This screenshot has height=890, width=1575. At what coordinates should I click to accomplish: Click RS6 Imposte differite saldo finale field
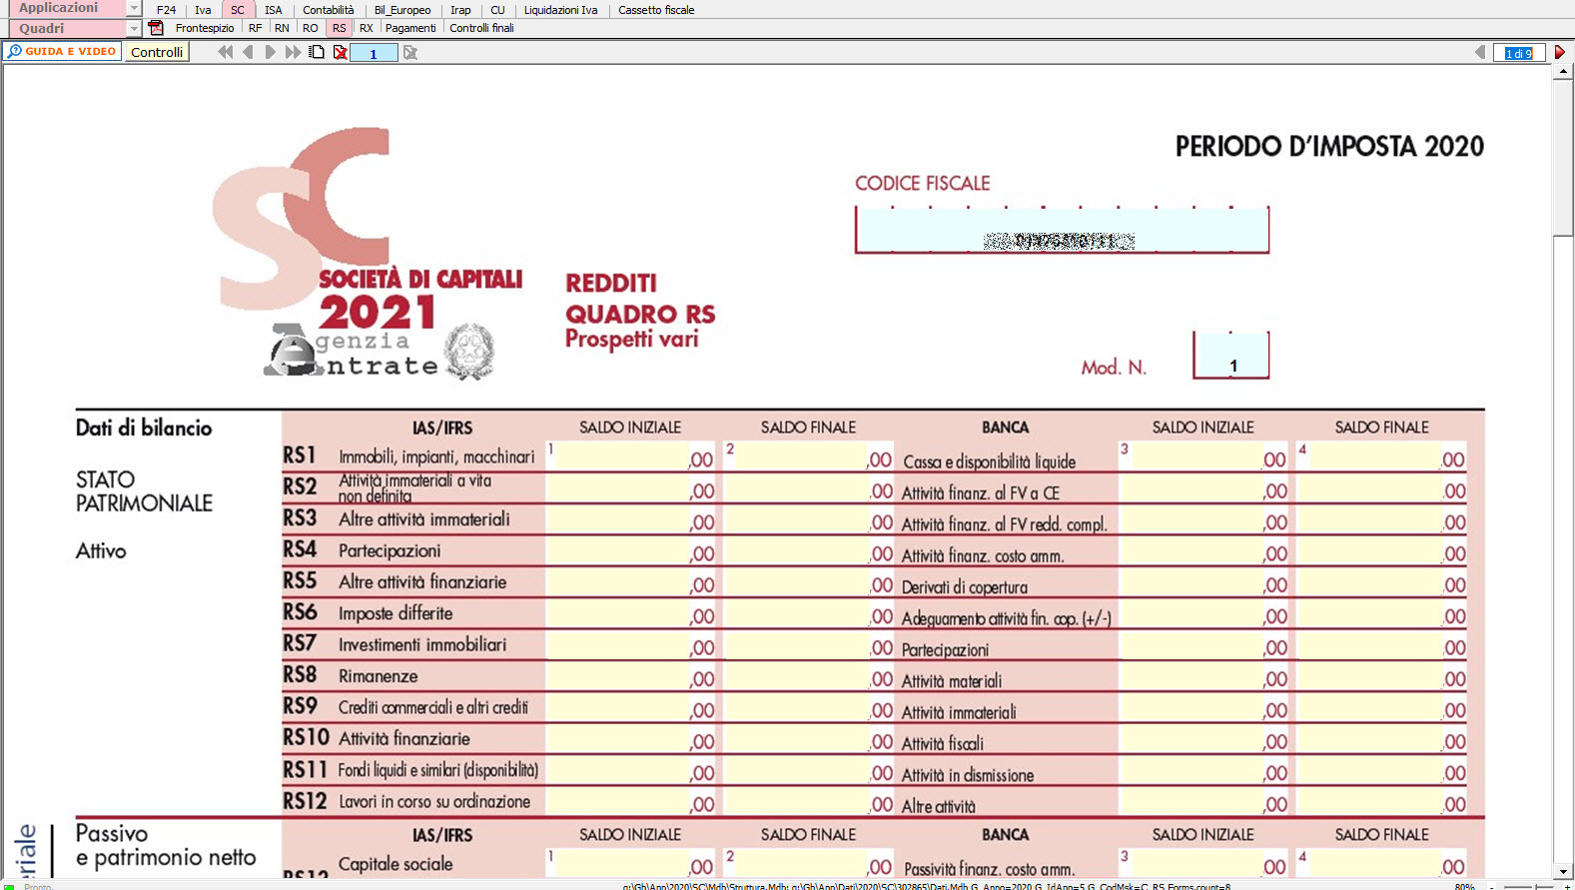click(x=808, y=613)
